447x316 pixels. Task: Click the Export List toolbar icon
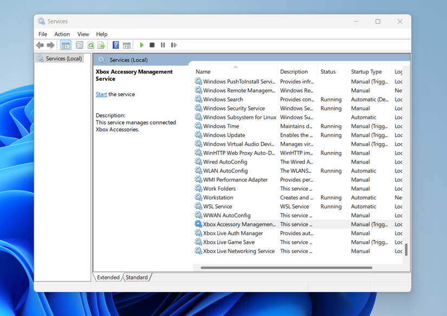(x=101, y=45)
